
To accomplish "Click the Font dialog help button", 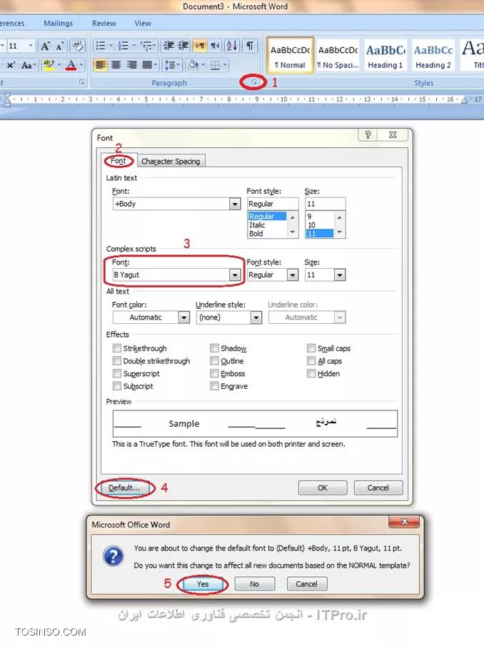I will coord(368,134).
